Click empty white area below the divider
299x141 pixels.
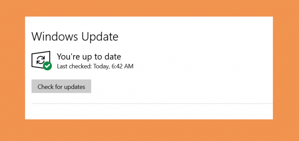click(x=152, y=112)
